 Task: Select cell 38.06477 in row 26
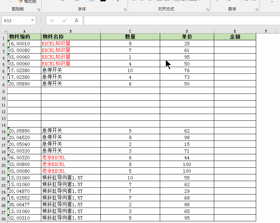(24, 205)
